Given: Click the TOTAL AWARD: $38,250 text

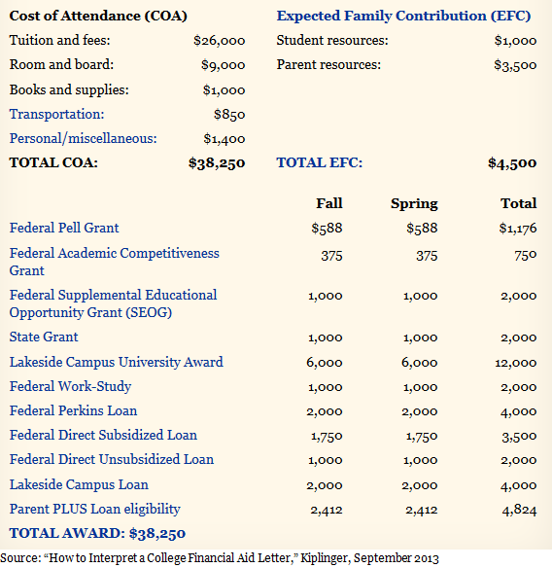Looking at the screenshot, I should click(x=97, y=533).
